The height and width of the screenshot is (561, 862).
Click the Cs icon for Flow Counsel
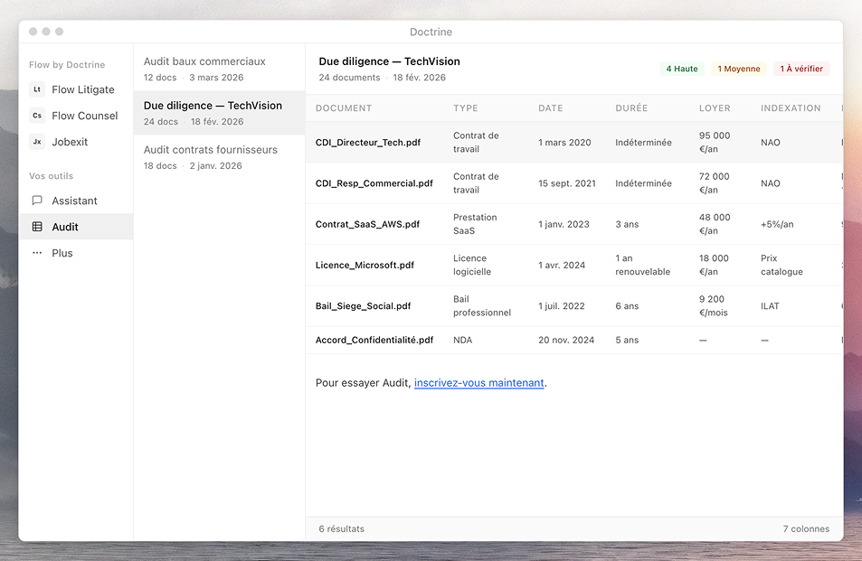click(37, 116)
